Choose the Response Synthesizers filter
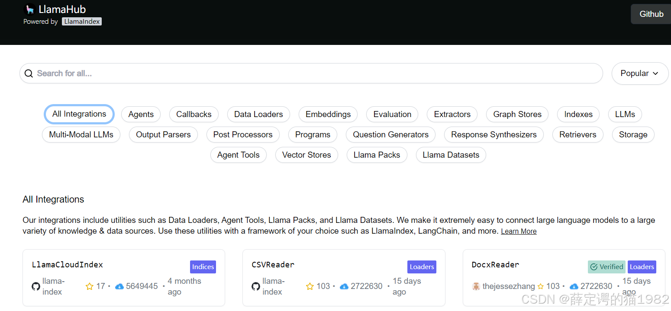The image size is (671, 311). (494, 135)
